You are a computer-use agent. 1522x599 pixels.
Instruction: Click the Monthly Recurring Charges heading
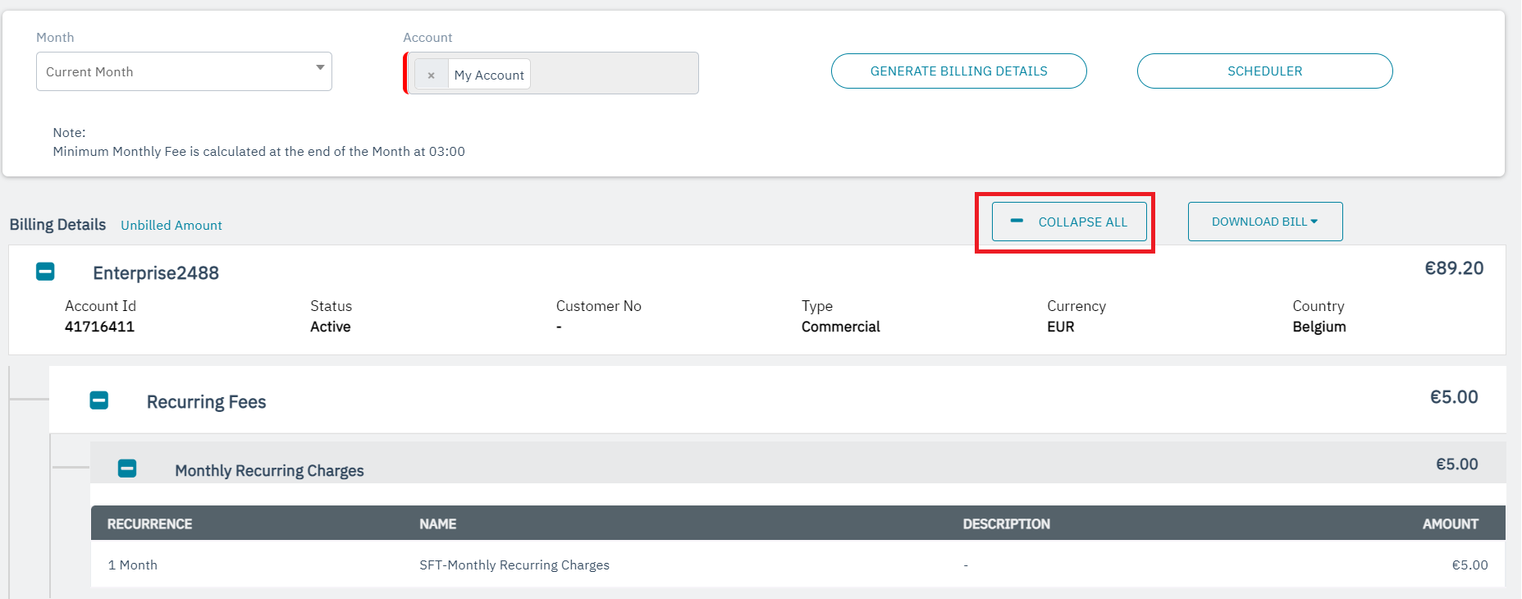269,470
